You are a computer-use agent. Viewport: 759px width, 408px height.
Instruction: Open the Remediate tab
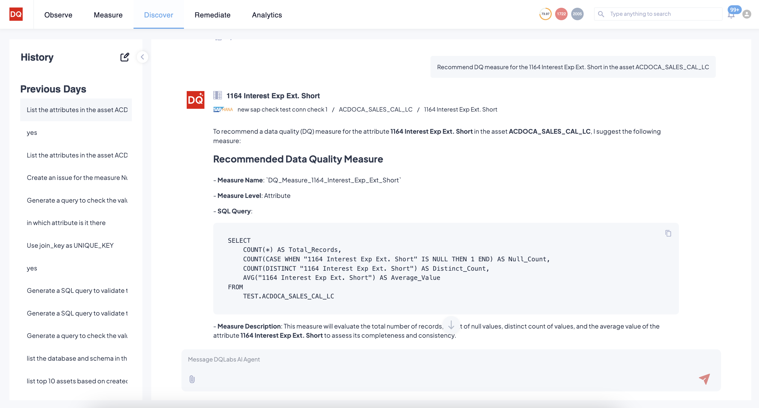tap(212, 15)
